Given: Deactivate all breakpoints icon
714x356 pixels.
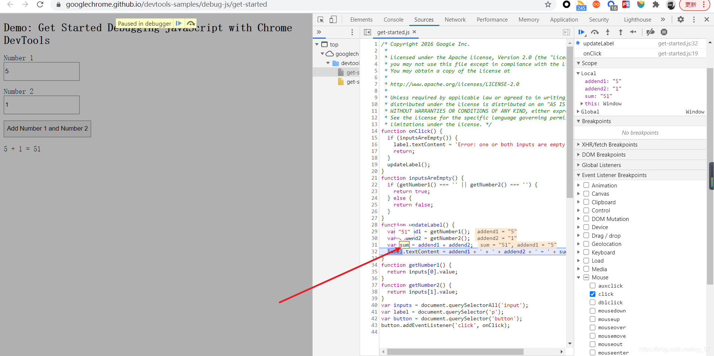Looking at the screenshot, I should [650, 32].
